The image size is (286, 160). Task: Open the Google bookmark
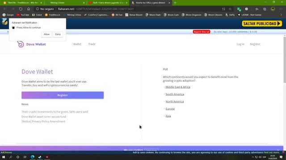point(8,15)
